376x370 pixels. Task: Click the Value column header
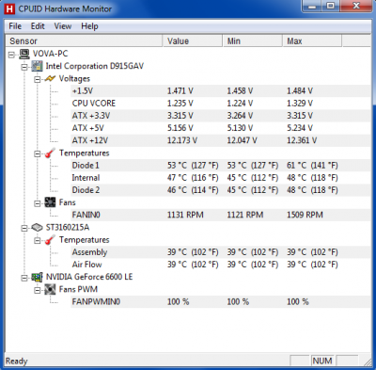(x=193, y=41)
